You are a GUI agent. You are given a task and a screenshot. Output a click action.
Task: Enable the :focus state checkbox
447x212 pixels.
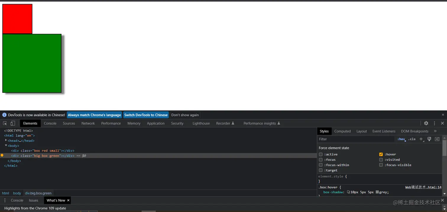pos(321,160)
